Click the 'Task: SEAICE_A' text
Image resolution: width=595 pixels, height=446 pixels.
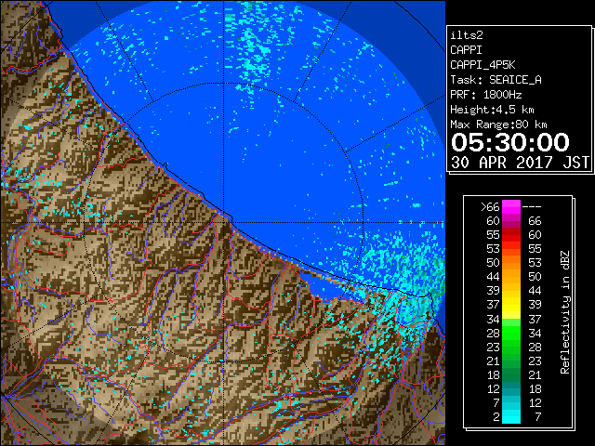[496, 80]
